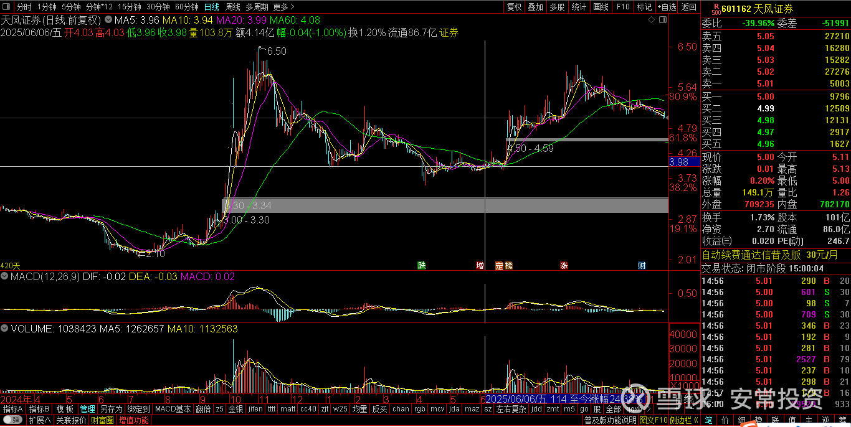Open the 统计 statistics tool
Screen dimensions: 851x427
pos(579,7)
